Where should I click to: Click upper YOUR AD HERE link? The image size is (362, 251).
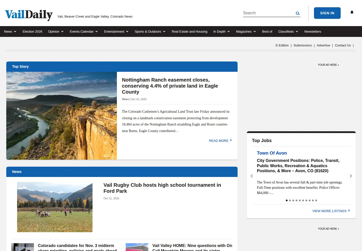[x=328, y=65]
